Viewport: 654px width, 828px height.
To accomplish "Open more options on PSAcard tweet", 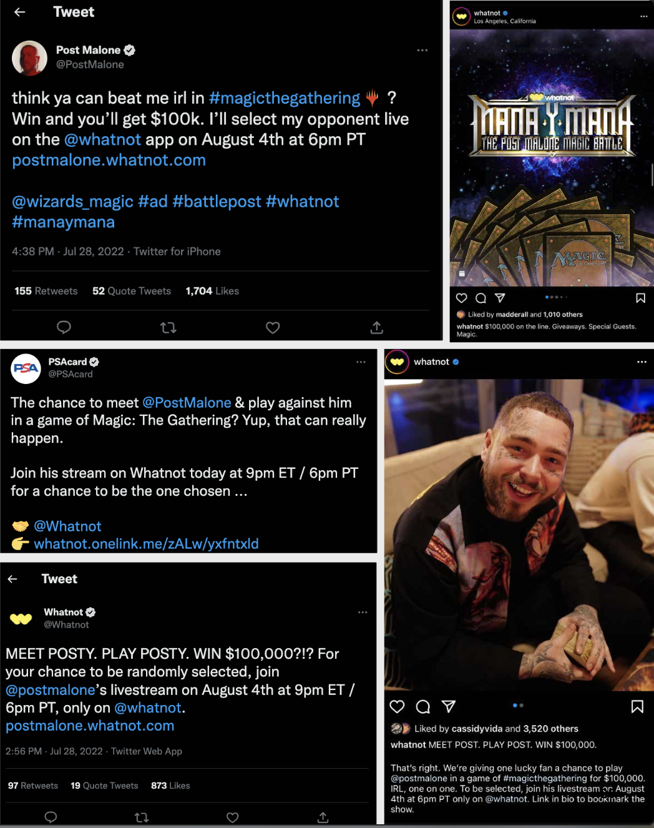I will click(361, 362).
